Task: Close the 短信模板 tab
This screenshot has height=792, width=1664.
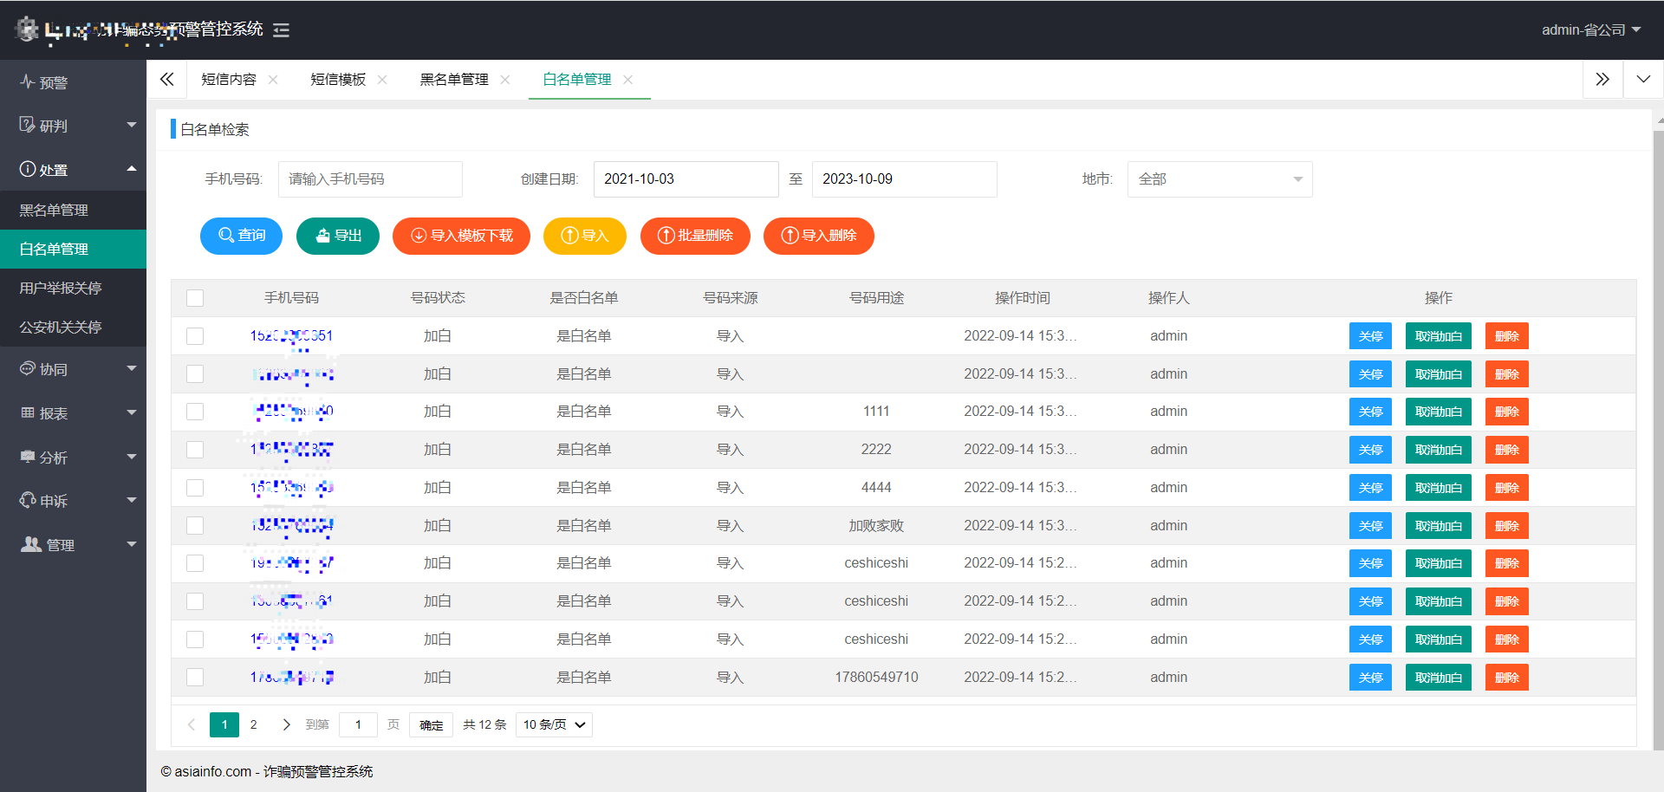Action: point(382,80)
